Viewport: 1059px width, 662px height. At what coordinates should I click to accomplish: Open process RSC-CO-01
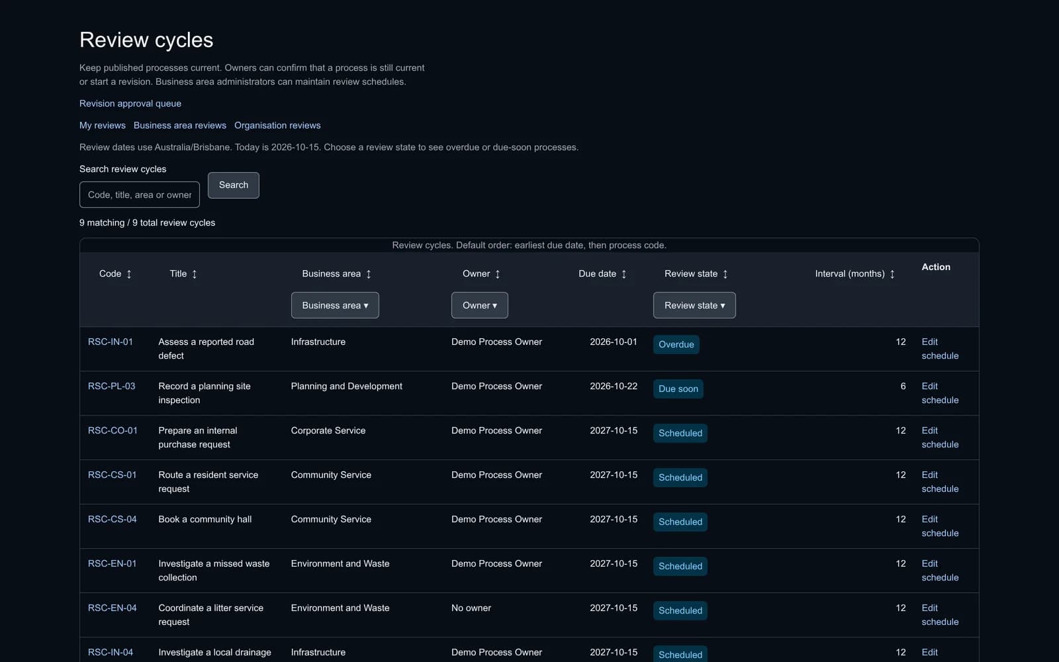point(113,430)
